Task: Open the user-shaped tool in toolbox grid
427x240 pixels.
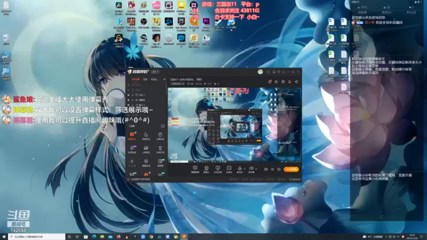Action: 146,135
